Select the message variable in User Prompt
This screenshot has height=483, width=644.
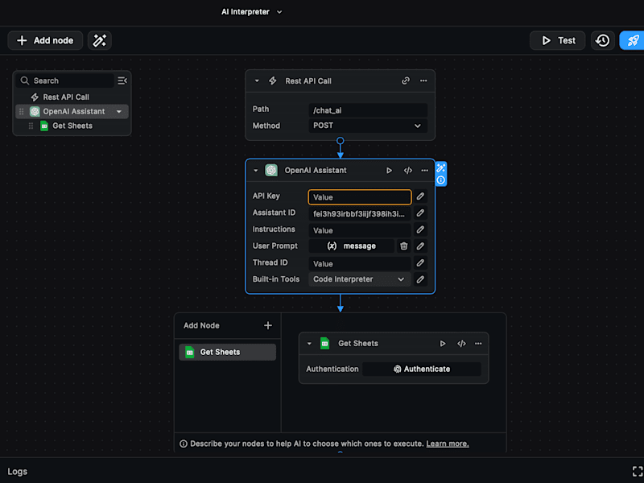(x=351, y=246)
